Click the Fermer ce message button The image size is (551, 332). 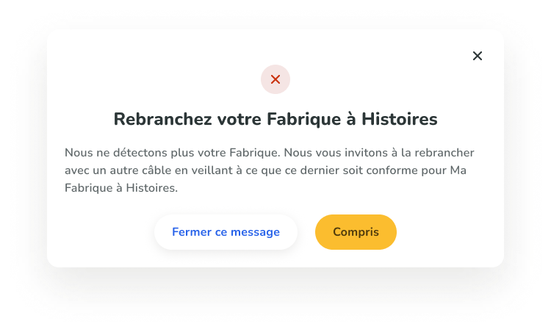pos(226,232)
